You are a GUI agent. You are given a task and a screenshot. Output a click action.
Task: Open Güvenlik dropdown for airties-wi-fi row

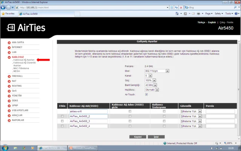[191, 111]
